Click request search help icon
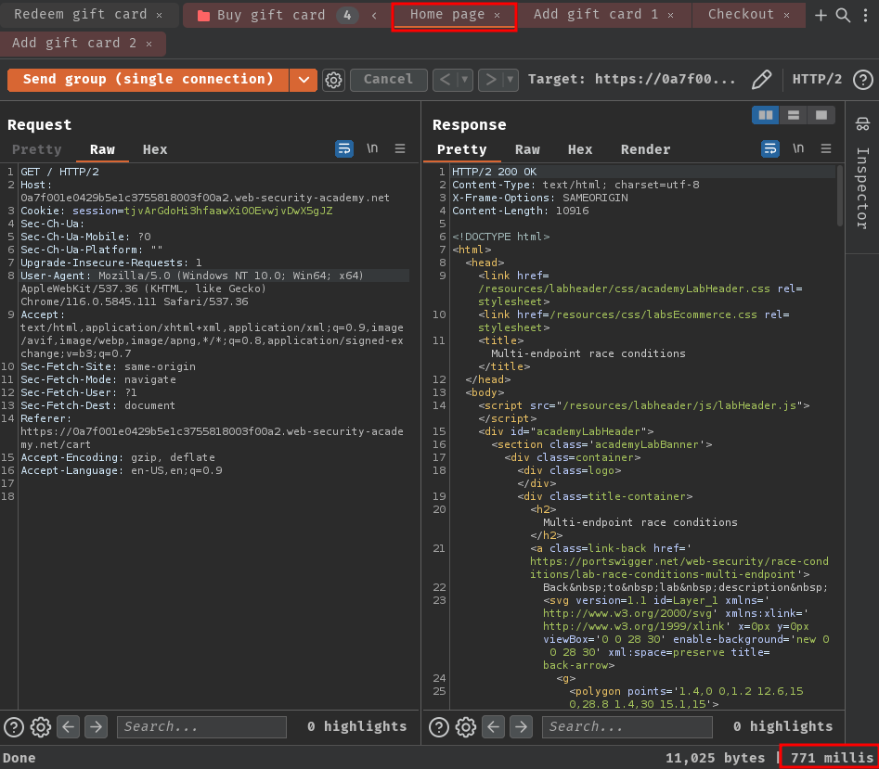 point(14,727)
